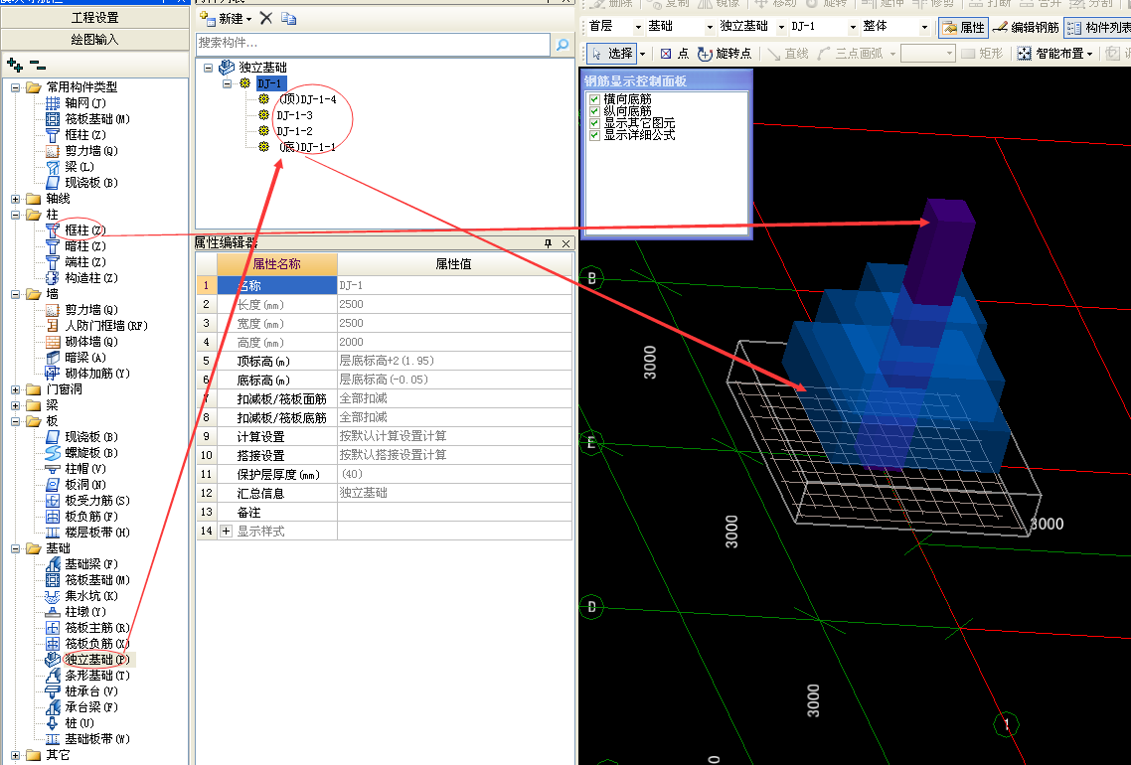Select 端柱(Z) in the 柱 folder
The width and height of the screenshot is (1131, 765).
pyautogui.click(x=76, y=261)
